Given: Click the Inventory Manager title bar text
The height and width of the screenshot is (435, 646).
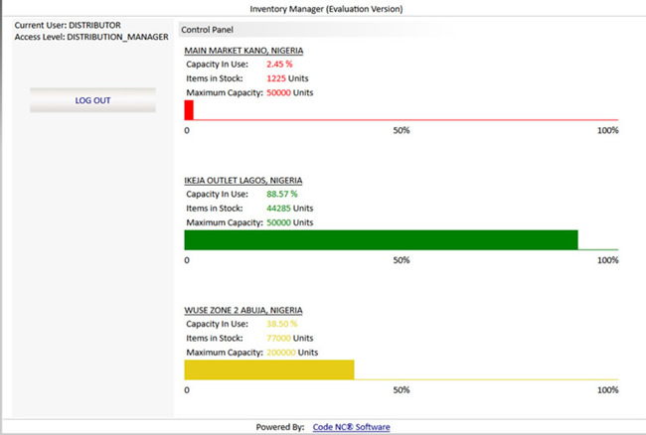Looking at the screenshot, I should click(x=326, y=8).
